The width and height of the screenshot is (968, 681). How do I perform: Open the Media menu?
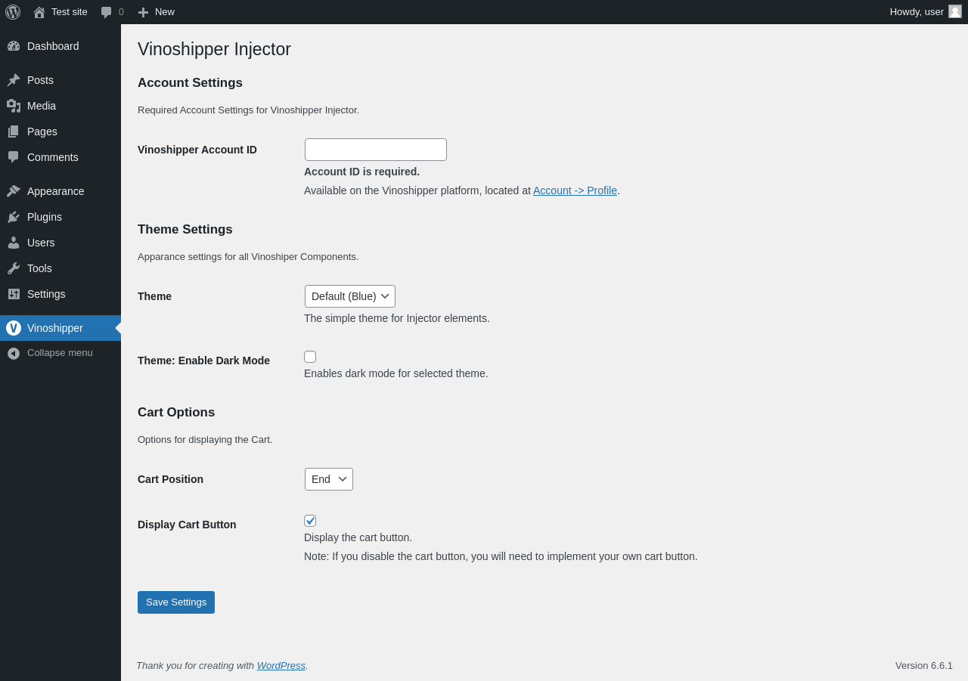60,106
